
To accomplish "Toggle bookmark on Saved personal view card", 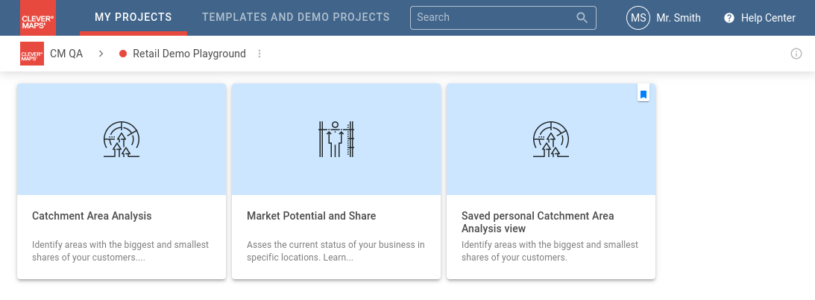I will [x=643, y=94].
